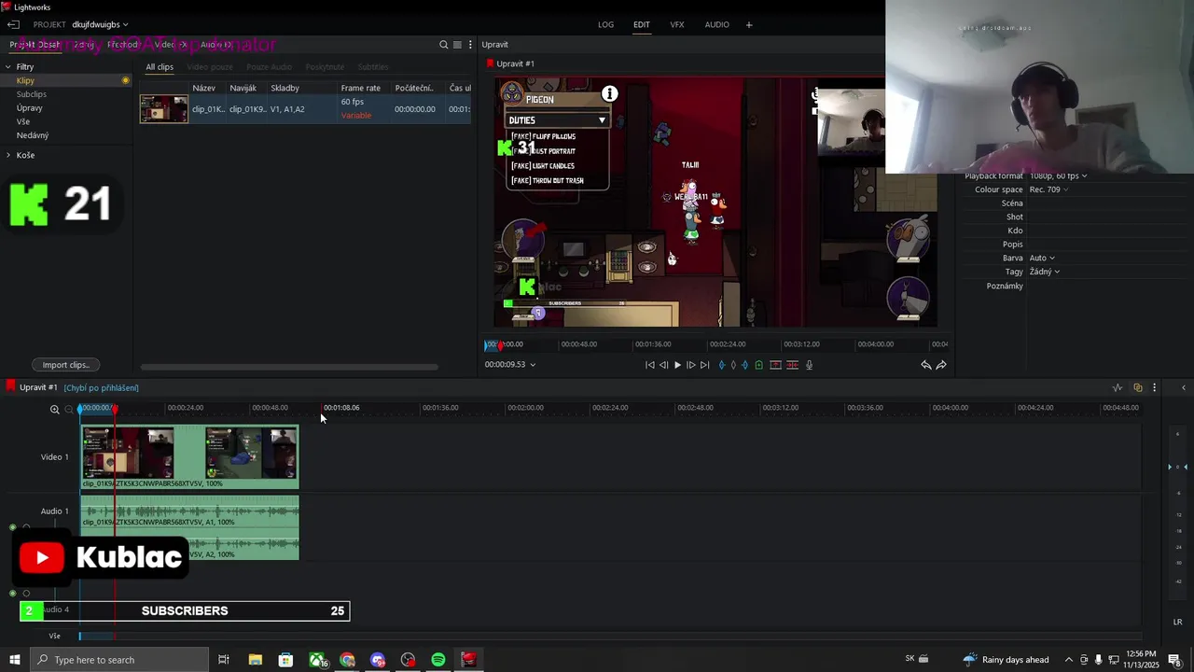
Task: Step one frame forward in viewer
Action: [691, 365]
